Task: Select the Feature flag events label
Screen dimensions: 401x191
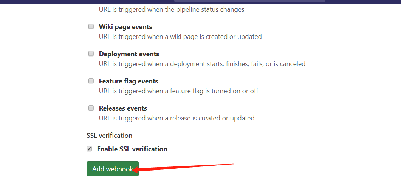Action: tap(129, 81)
